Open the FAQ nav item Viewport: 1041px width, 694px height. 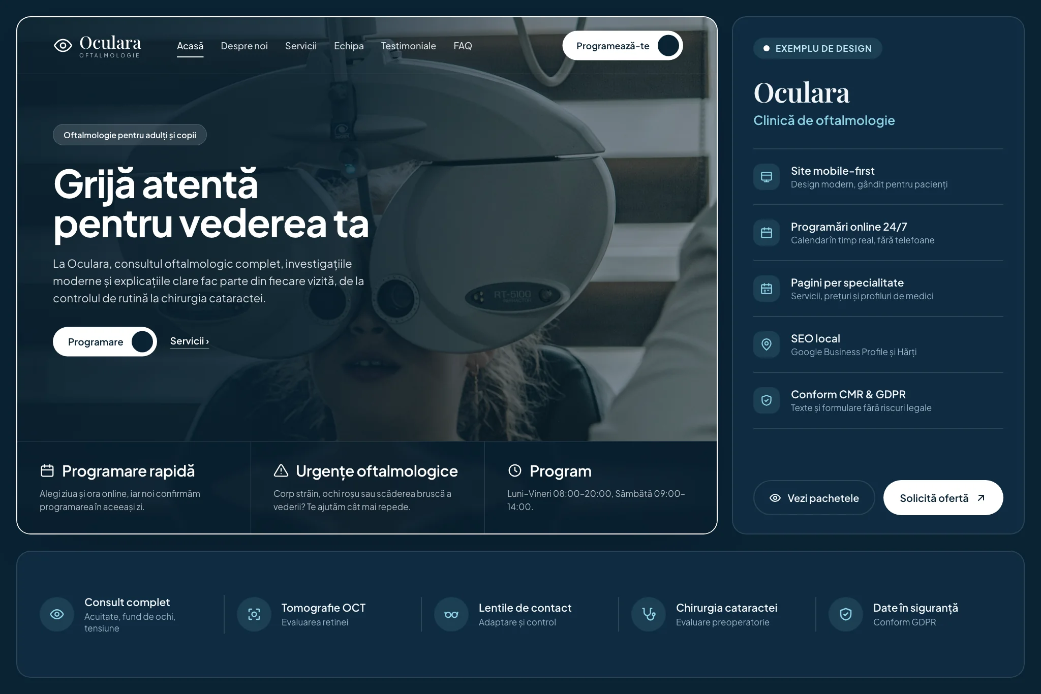coord(463,46)
